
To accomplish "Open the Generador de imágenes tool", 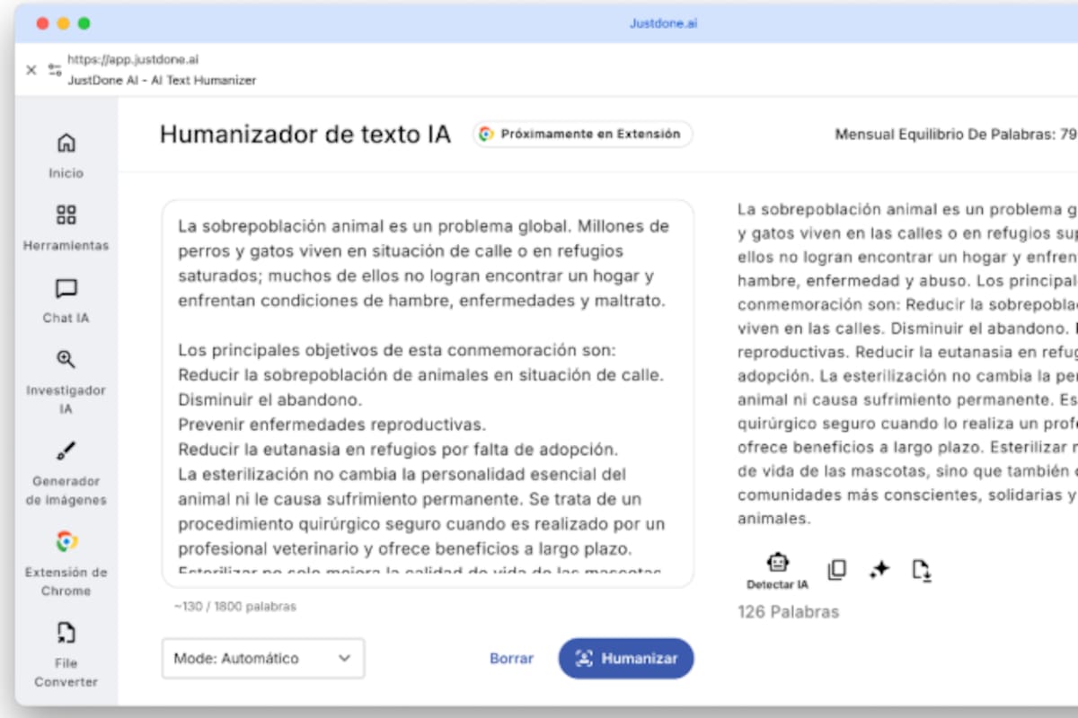I will click(x=66, y=470).
